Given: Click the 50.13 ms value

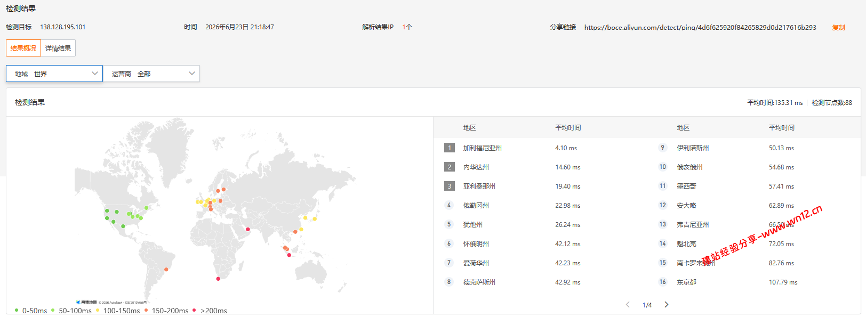Looking at the screenshot, I should (781, 148).
